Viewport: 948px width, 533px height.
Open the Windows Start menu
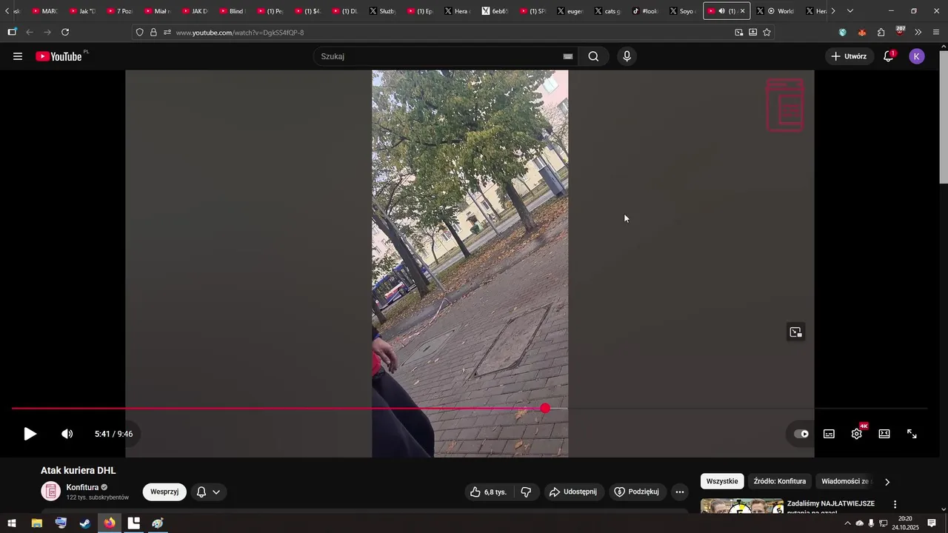(x=12, y=523)
